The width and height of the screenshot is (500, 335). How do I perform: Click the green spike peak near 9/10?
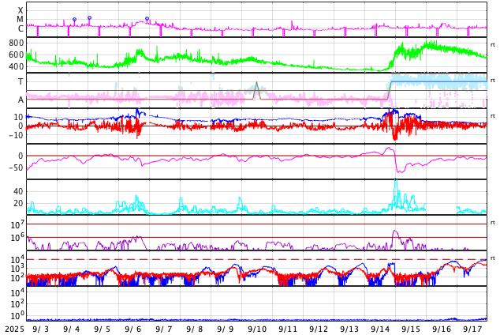[256, 83]
